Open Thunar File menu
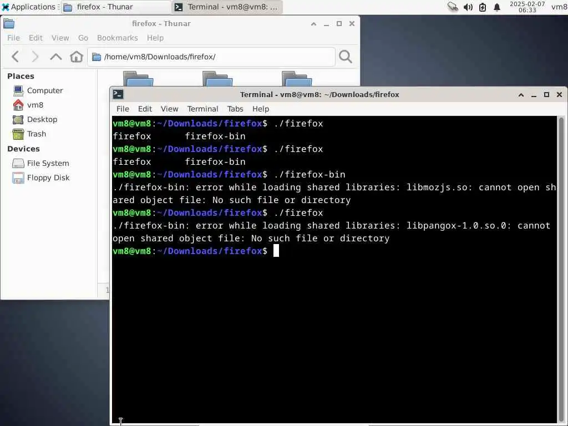The width and height of the screenshot is (568, 426). pos(13,38)
